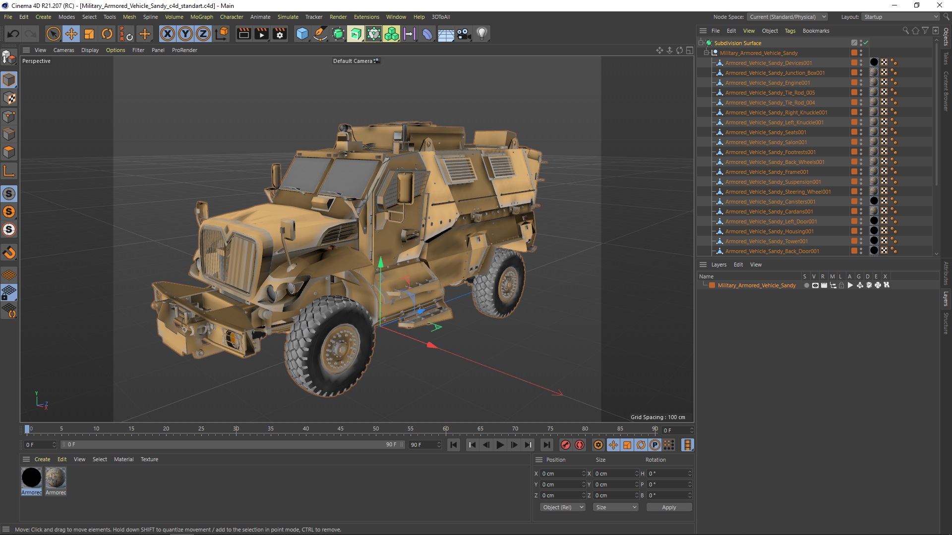Toggle the X-axis lock icon

(x=168, y=34)
